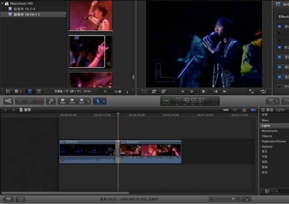Open the import media camera icon
The height and width of the screenshot is (204, 289).
click(x=9, y=101)
